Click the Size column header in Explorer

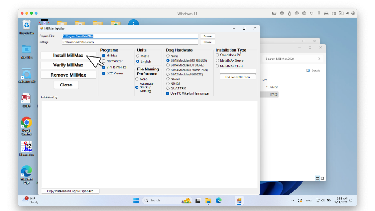point(270,80)
